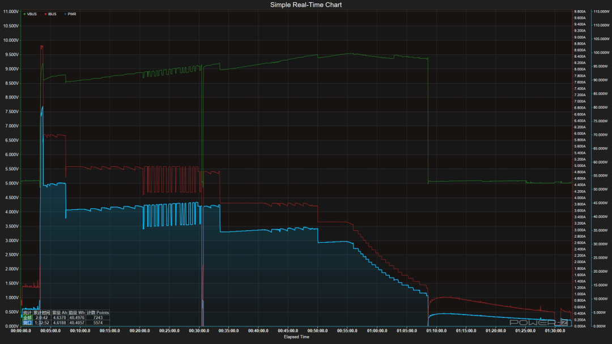This screenshot has width=612, height=344.
Task: Click the 'Simple Real-Time Chart' title
Action: pyautogui.click(x=306, y=5)
